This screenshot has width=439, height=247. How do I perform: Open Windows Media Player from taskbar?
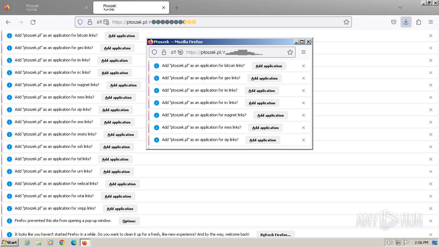tap(50, 243)
